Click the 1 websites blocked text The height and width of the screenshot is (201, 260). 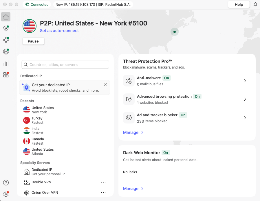point(152,103)
